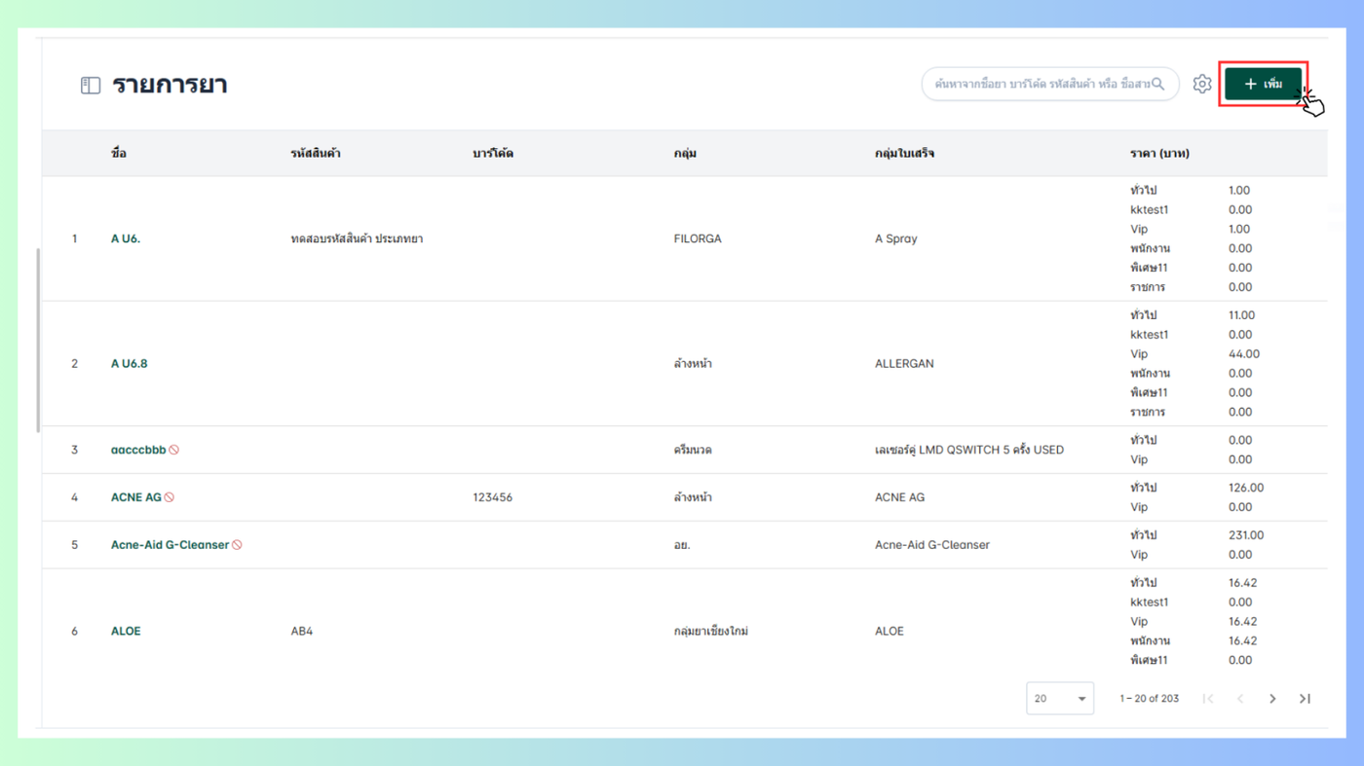The height and width of the screenshot is (766, 1364).
Task: Click the รายการยา page title
Action: 170,85
